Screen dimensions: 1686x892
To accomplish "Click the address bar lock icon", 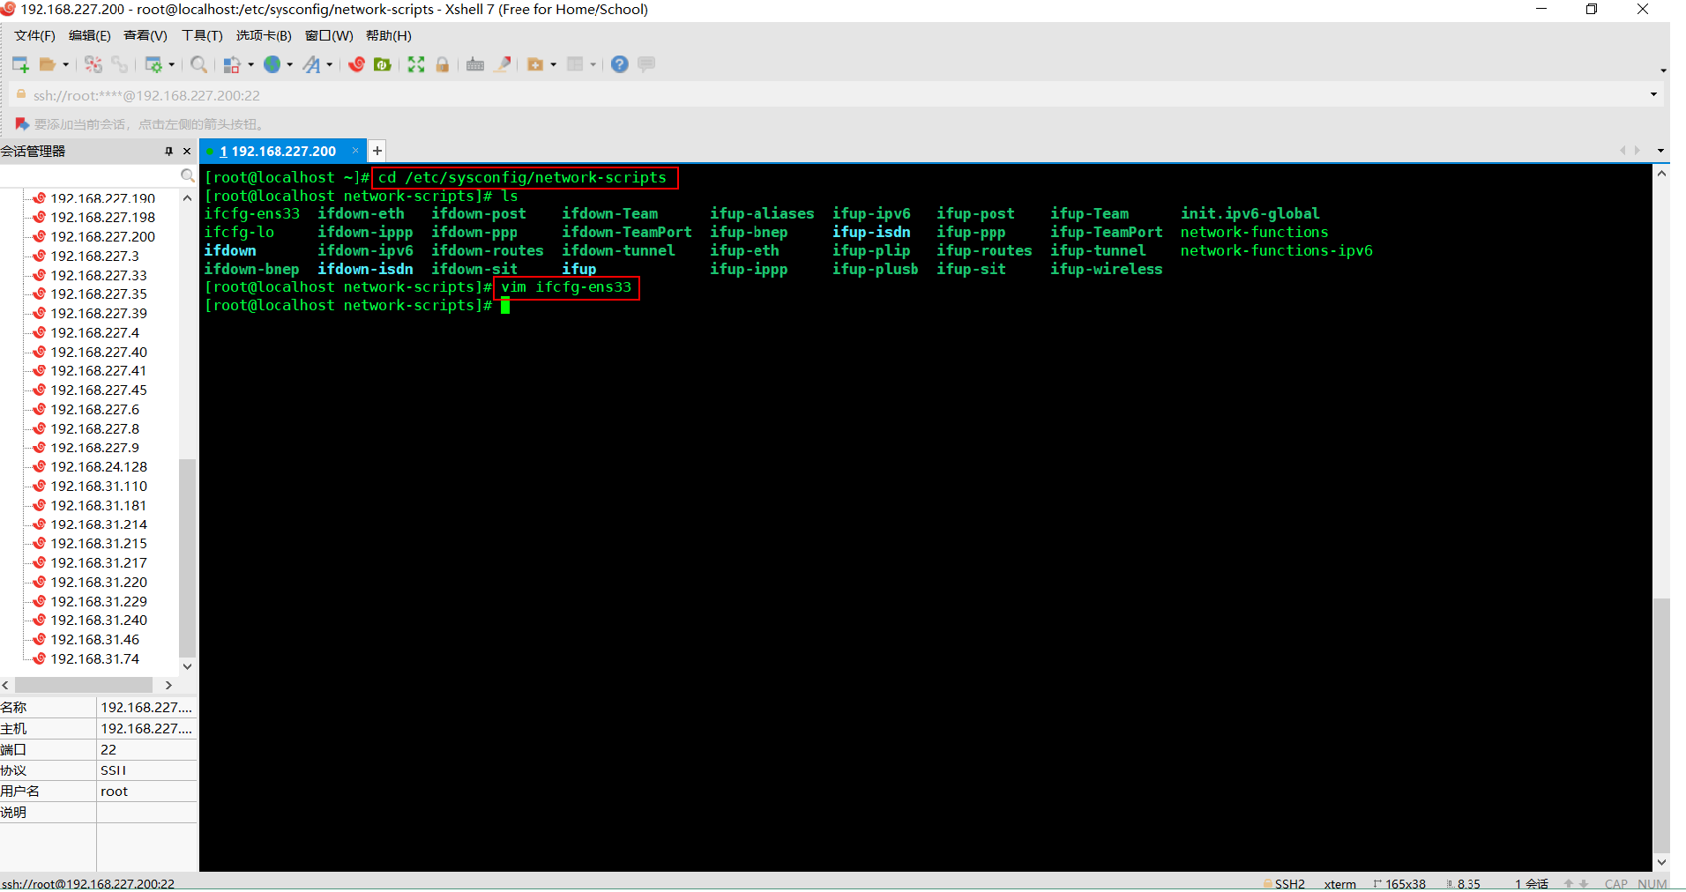I will click(21, 94).
